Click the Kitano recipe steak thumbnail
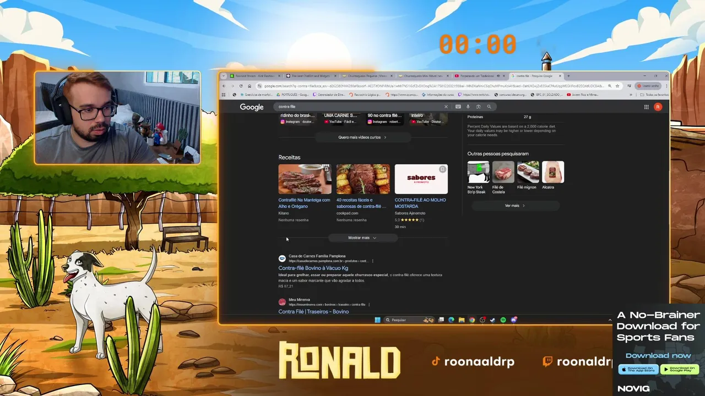The image size is (705, 396). [x=305, y=179]
